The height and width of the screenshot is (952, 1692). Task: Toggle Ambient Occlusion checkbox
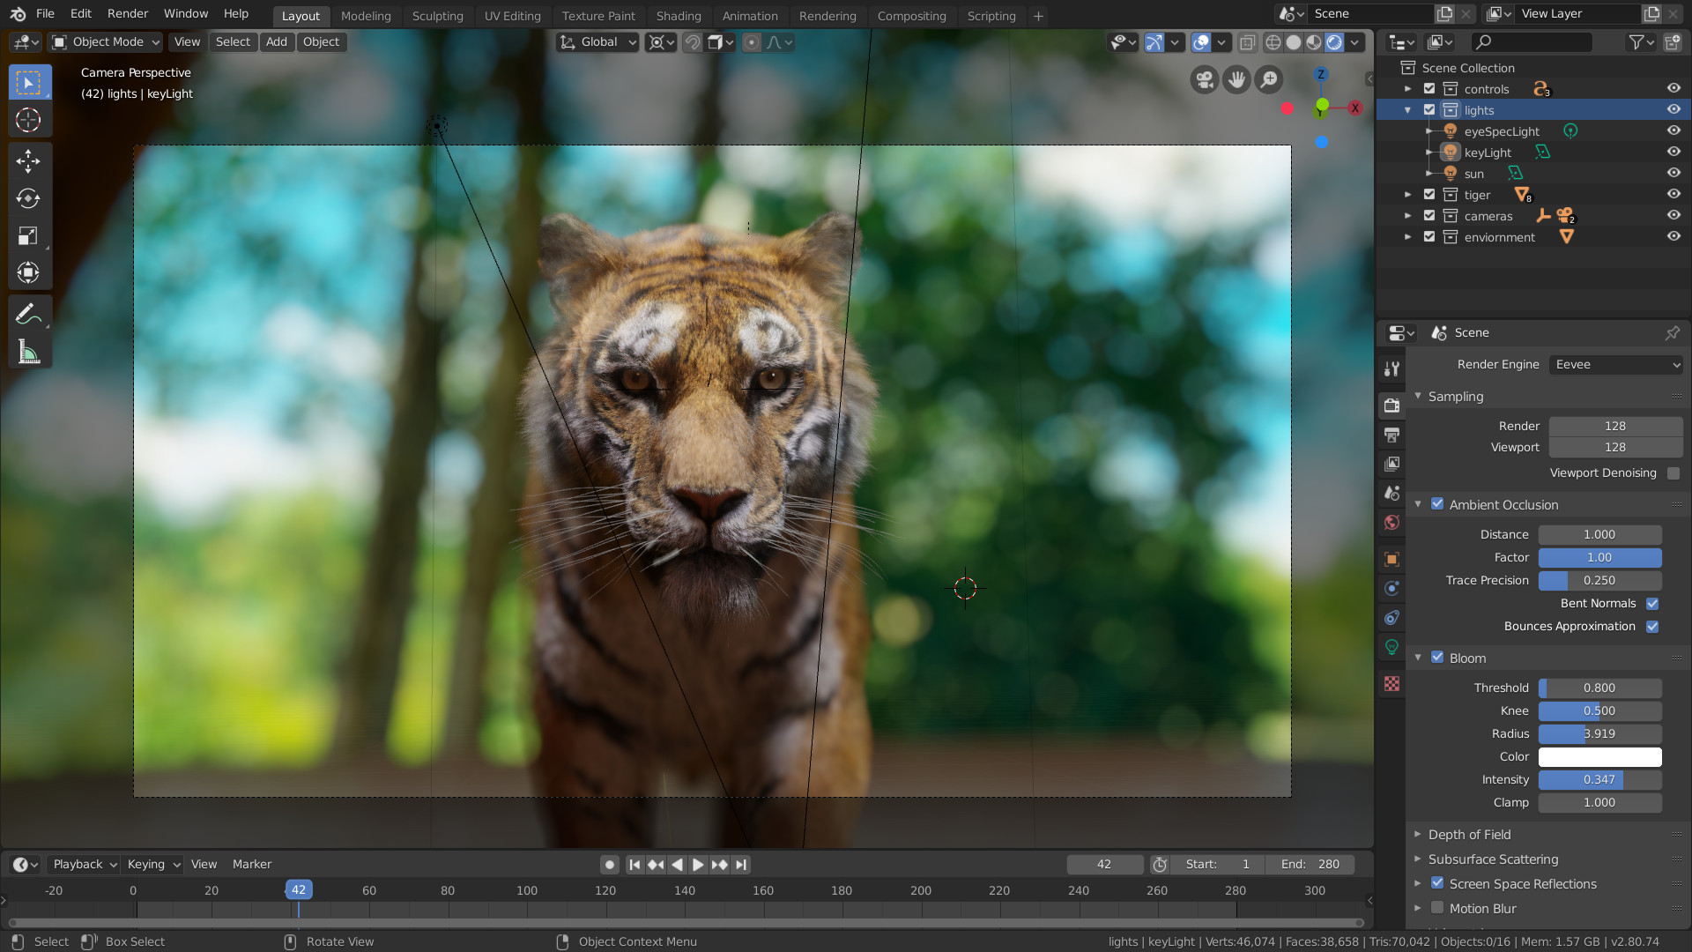pyautogui.click(x=1437, y=503)
